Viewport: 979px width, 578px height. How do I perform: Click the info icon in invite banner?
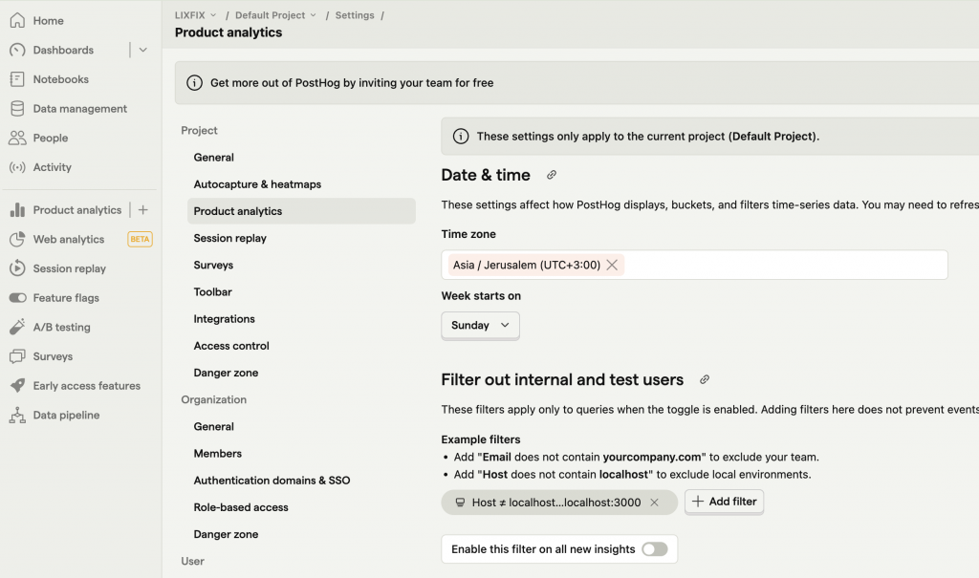tap(194, 83)
